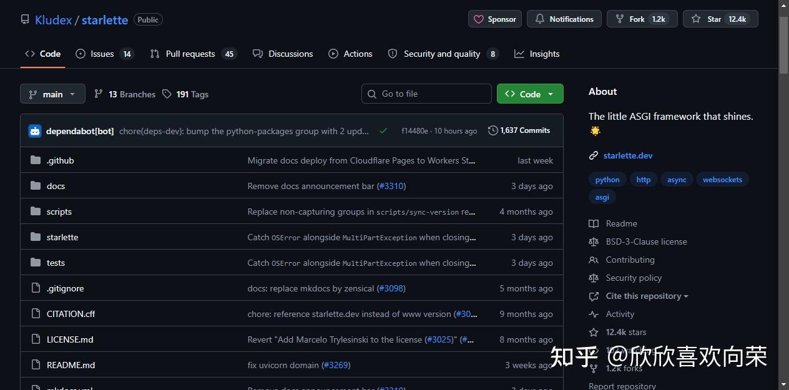Switch to the Discussions tab

pos(283,54)
